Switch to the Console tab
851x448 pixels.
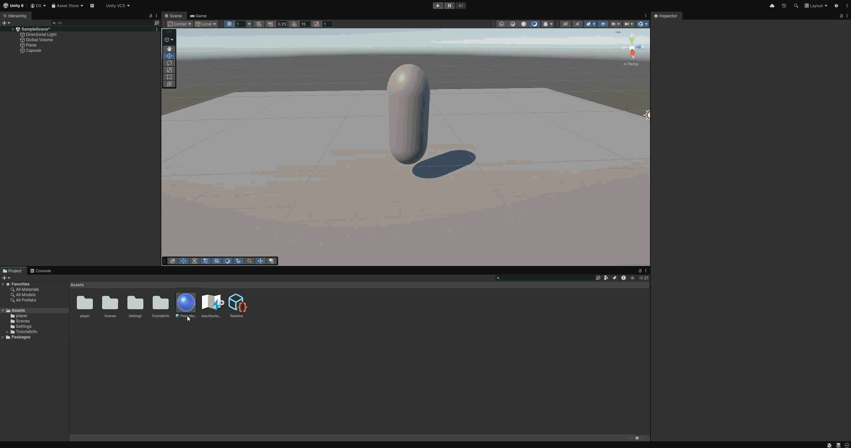pyautogui.click(x=44, y=271)
